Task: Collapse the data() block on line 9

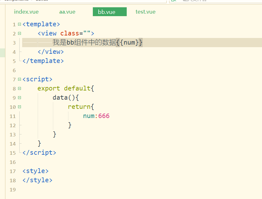Action: (x=20, y=97)
